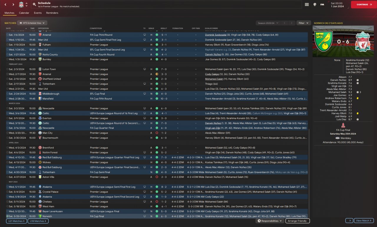Switch to the Events tab
377x227 pixels.
38,13
